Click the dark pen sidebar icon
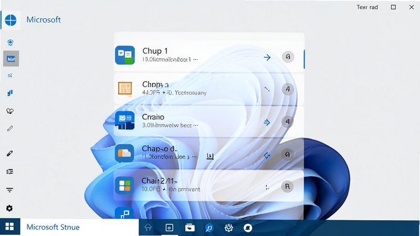Viewport: 420px width, 236px height. (x=9, y=154)
